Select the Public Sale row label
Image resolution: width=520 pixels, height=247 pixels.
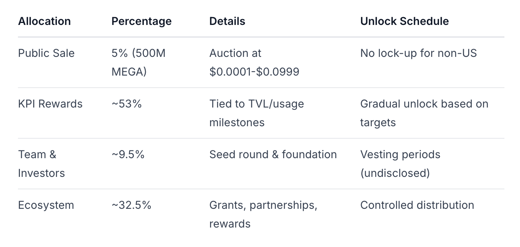coord(46,53)
